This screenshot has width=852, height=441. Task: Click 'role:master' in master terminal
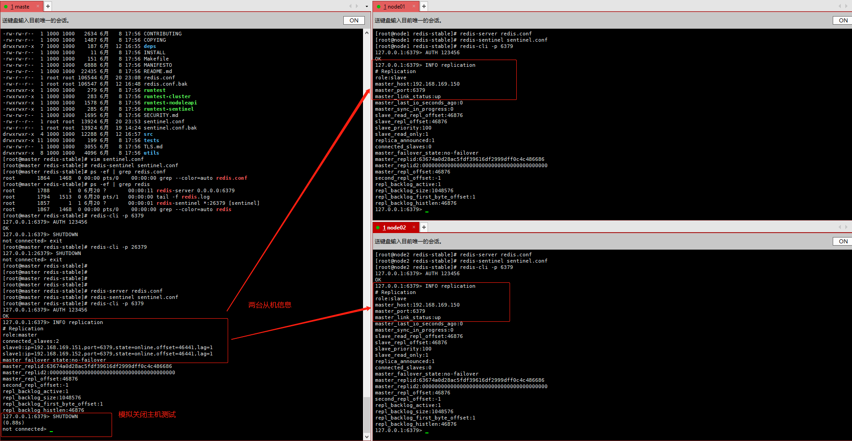20,335
